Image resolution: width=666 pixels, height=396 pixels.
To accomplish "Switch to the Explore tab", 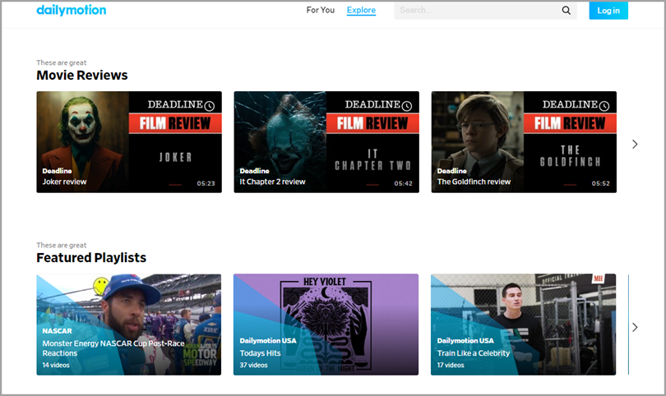I will pos(361,10).
